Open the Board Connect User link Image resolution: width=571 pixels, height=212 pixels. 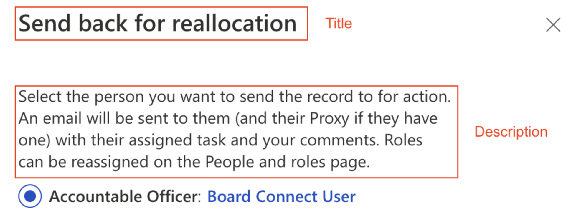tap(281, 197)
